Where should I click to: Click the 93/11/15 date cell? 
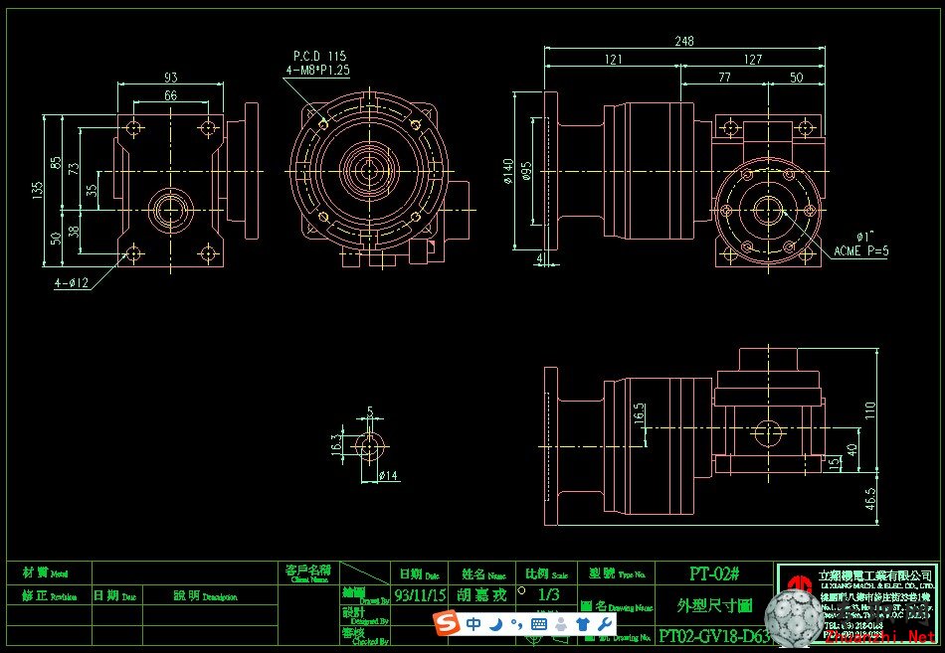coord(420,595)
